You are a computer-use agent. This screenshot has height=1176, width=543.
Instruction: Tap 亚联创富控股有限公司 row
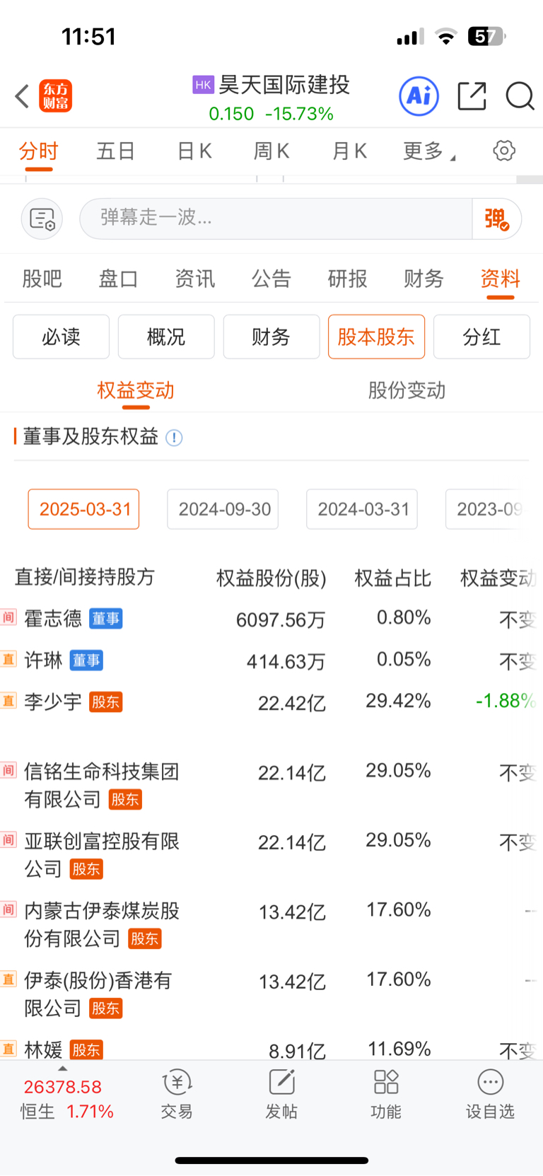click(x=271, y=855)
